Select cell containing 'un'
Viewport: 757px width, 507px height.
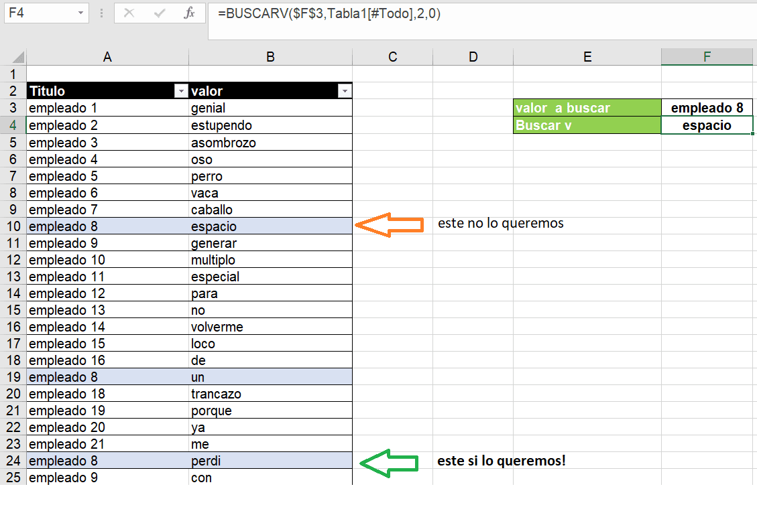270,377
